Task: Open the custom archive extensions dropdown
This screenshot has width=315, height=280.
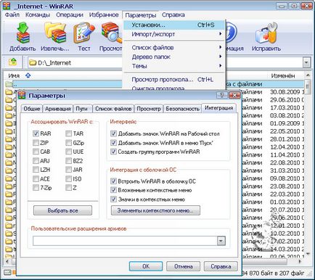Action: [x=221, y=241]
